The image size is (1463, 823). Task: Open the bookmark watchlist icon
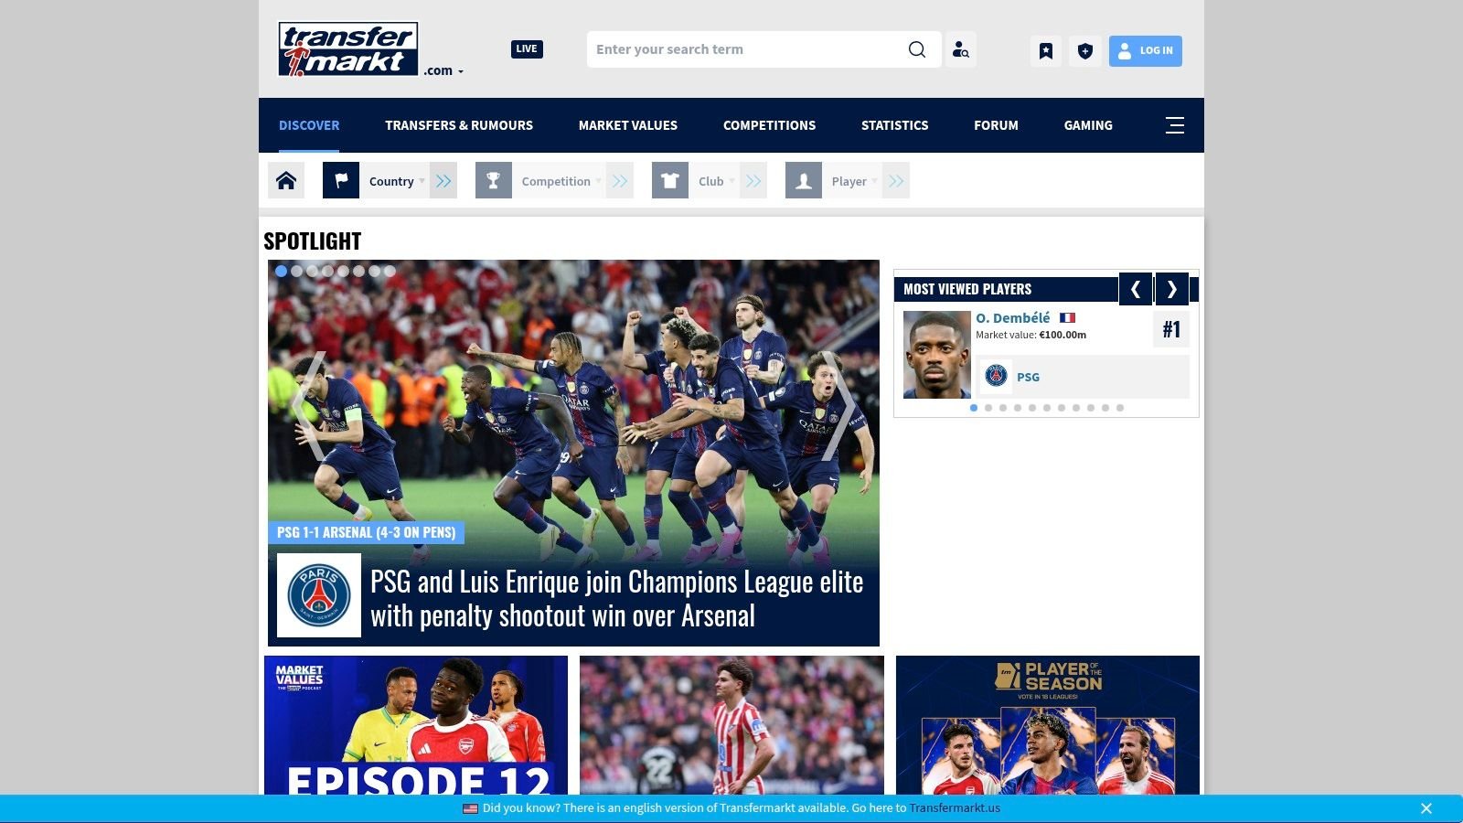(x=1046, y=51)
